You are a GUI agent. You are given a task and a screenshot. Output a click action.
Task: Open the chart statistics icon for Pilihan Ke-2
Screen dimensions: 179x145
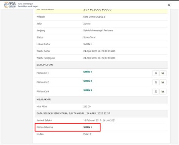[x=163, y=82]
